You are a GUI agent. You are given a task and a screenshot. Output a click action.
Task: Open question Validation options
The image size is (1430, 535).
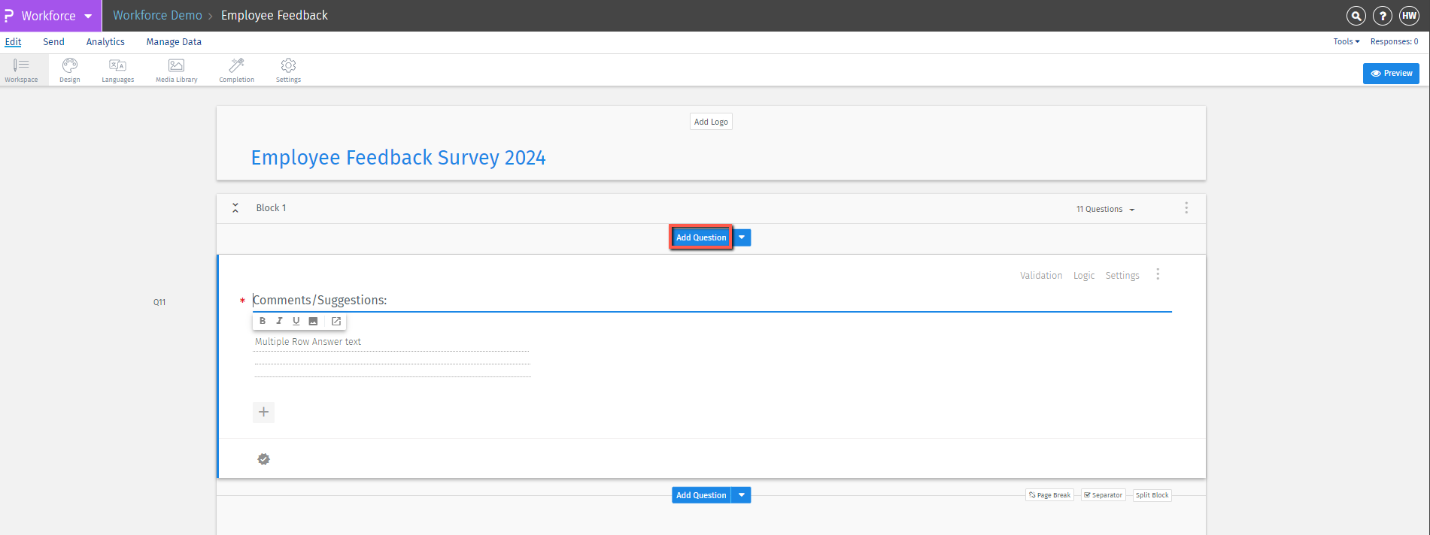click(1041, 276)
